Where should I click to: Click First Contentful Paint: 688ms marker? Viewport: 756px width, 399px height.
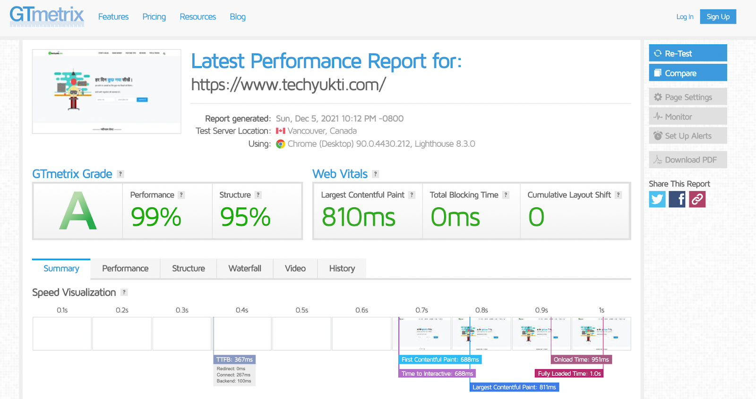440,359
